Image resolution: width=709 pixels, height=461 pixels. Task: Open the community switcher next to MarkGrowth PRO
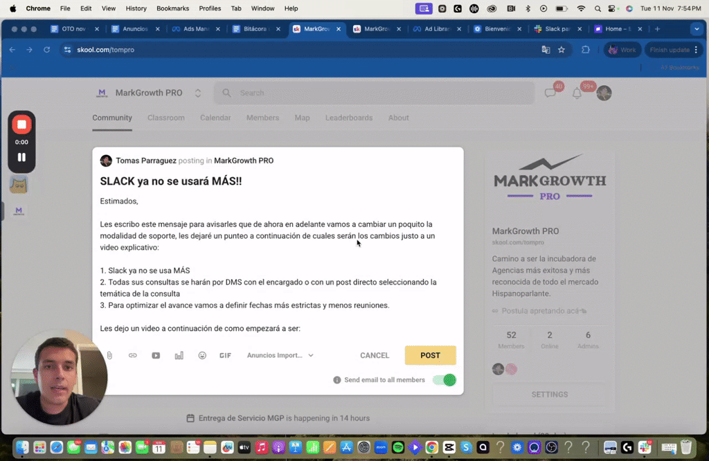point(197,92)
